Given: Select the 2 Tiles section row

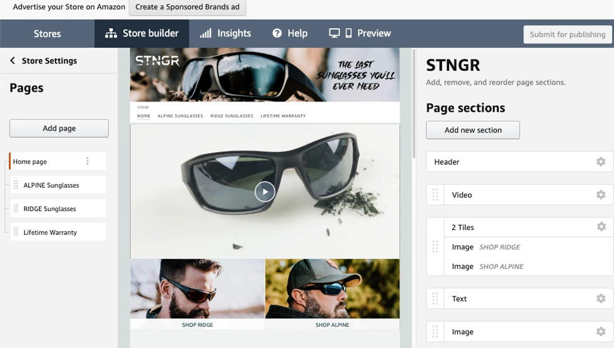Looking at the screenshot, I should [528, 227].
